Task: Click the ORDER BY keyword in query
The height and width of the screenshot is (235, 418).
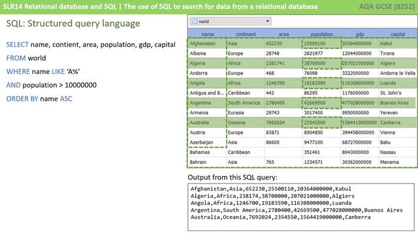Action: click(22, 99)
